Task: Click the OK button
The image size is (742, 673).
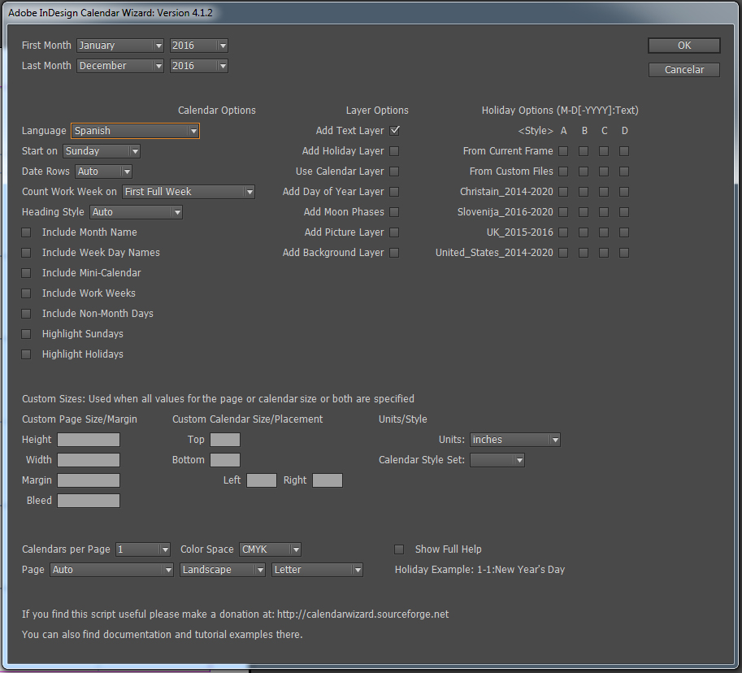Action: pos(684,46)
